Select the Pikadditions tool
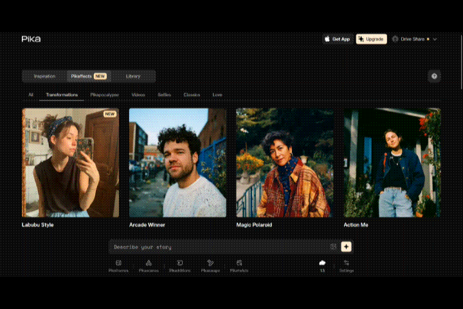The width and height of the screenshot is (463, 309). pyautogui.click(x=179, y=266)
